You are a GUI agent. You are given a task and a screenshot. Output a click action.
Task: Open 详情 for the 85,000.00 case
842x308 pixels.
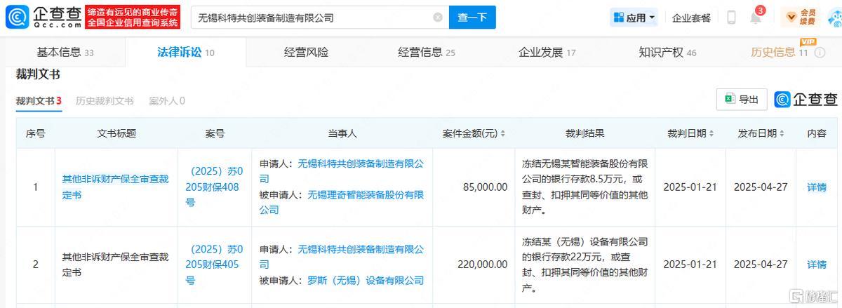pyautogui.click(x=816, y=187)
